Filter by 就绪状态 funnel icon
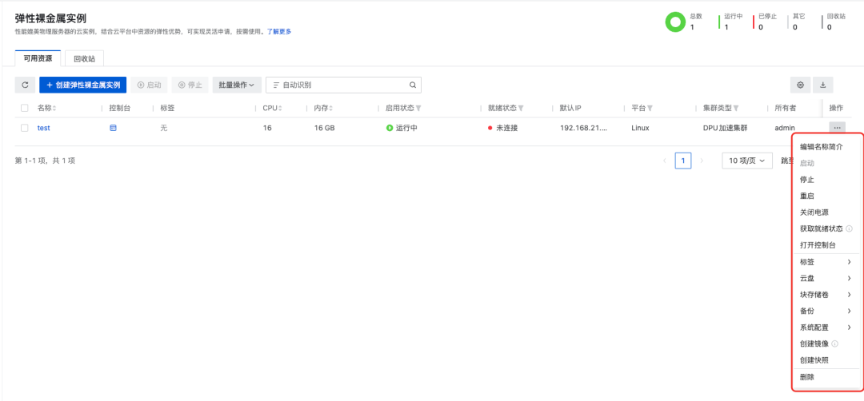 coord(521,109)
